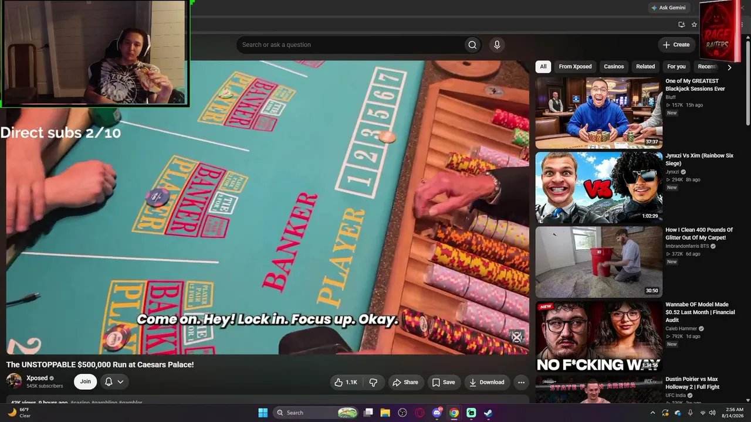Share the video
Image resolution: width=751 pixels, height=422 pixels.
405,382
